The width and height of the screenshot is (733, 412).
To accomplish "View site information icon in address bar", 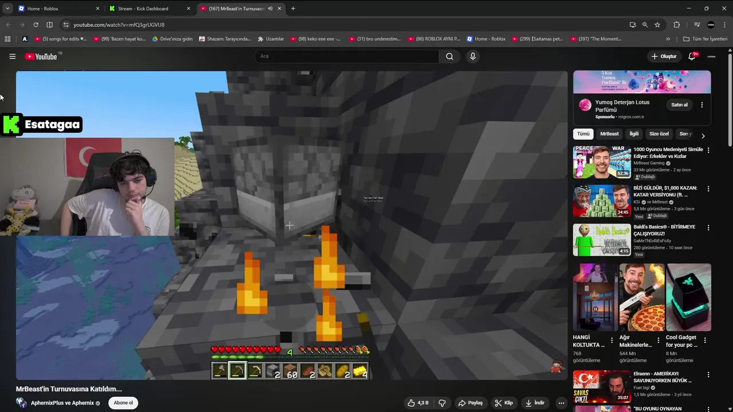I will [x=65, y=25].
